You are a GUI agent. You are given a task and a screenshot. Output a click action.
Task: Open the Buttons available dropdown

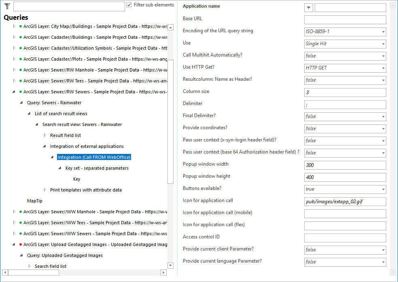point(382,189)
